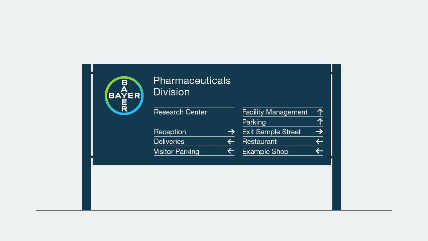Click the Reception label
428x241 pixels.
click(170, 132)
